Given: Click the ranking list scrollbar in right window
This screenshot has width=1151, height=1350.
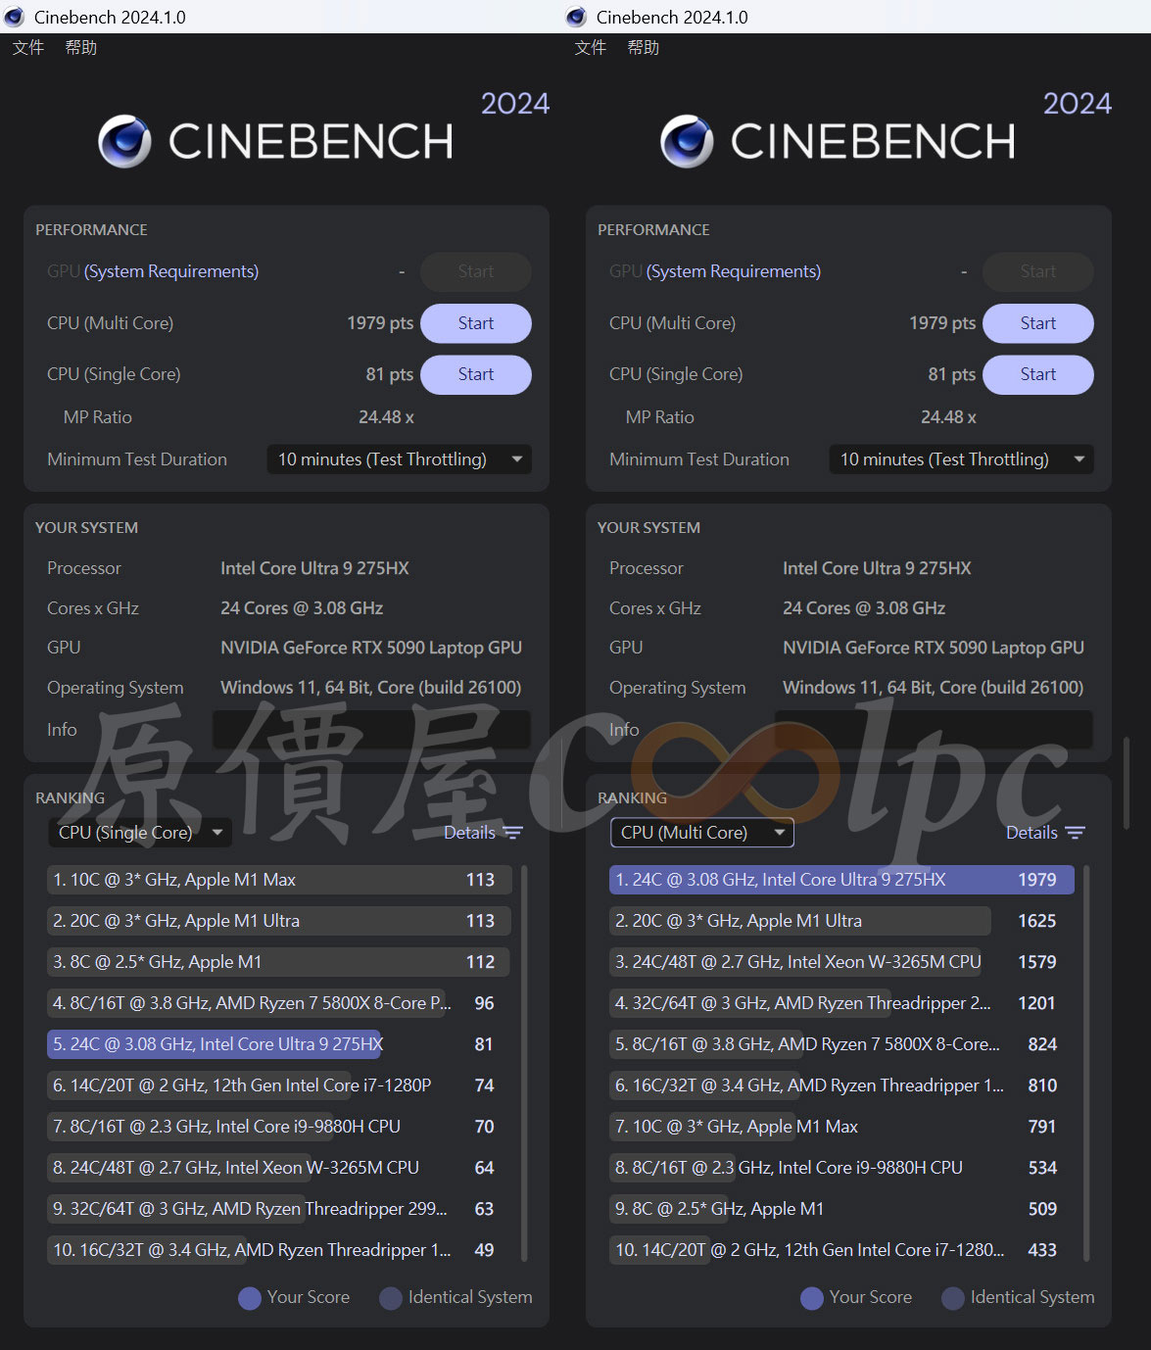Looking at the screenshot, I should coord(1087,1063).
